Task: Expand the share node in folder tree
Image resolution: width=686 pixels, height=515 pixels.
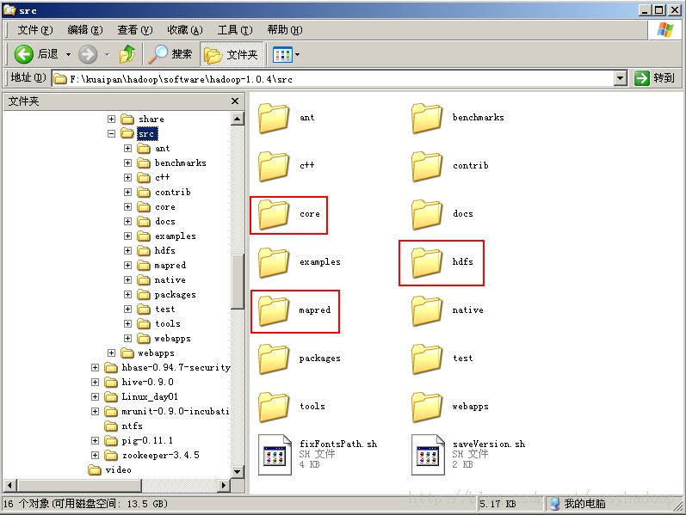Action: [112, 119]
